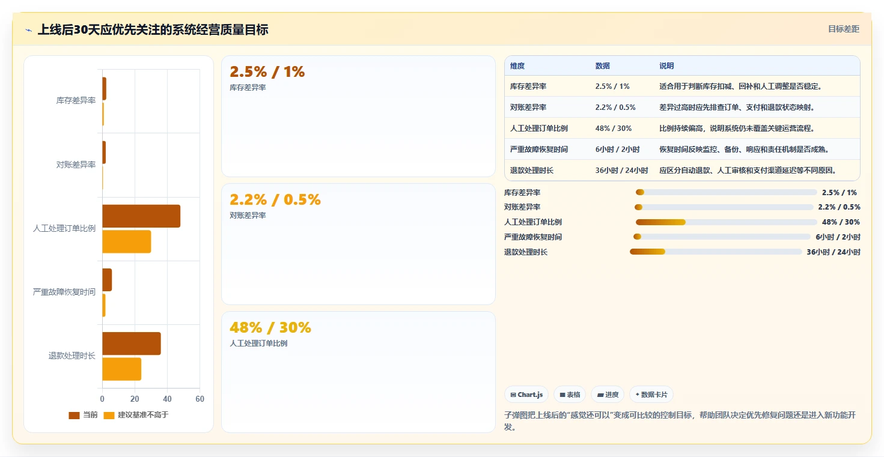The image size is (884, 457).
Task: Select the 表格 tag chip
Action: pos(570,395)
